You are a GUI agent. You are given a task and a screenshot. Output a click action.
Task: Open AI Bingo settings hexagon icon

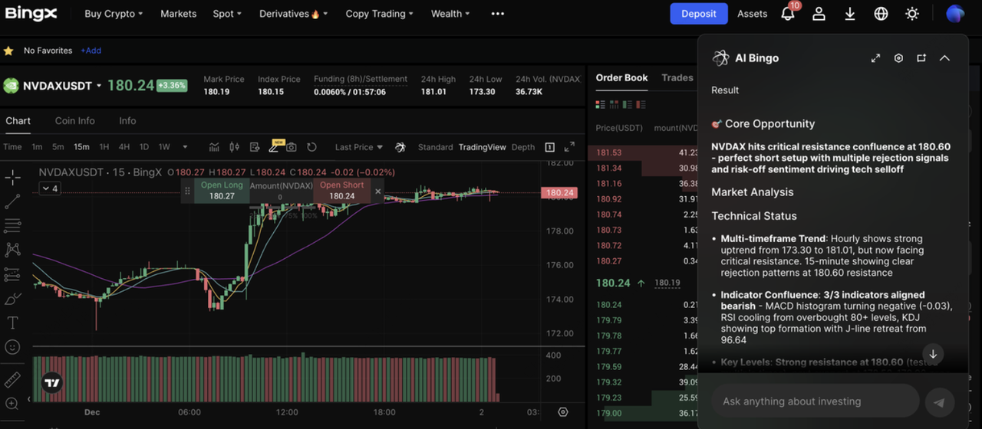(x=898, y=58)
